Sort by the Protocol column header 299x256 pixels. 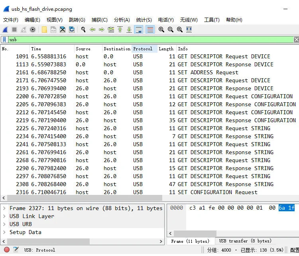pyautogui.click(x=144, y=49)
